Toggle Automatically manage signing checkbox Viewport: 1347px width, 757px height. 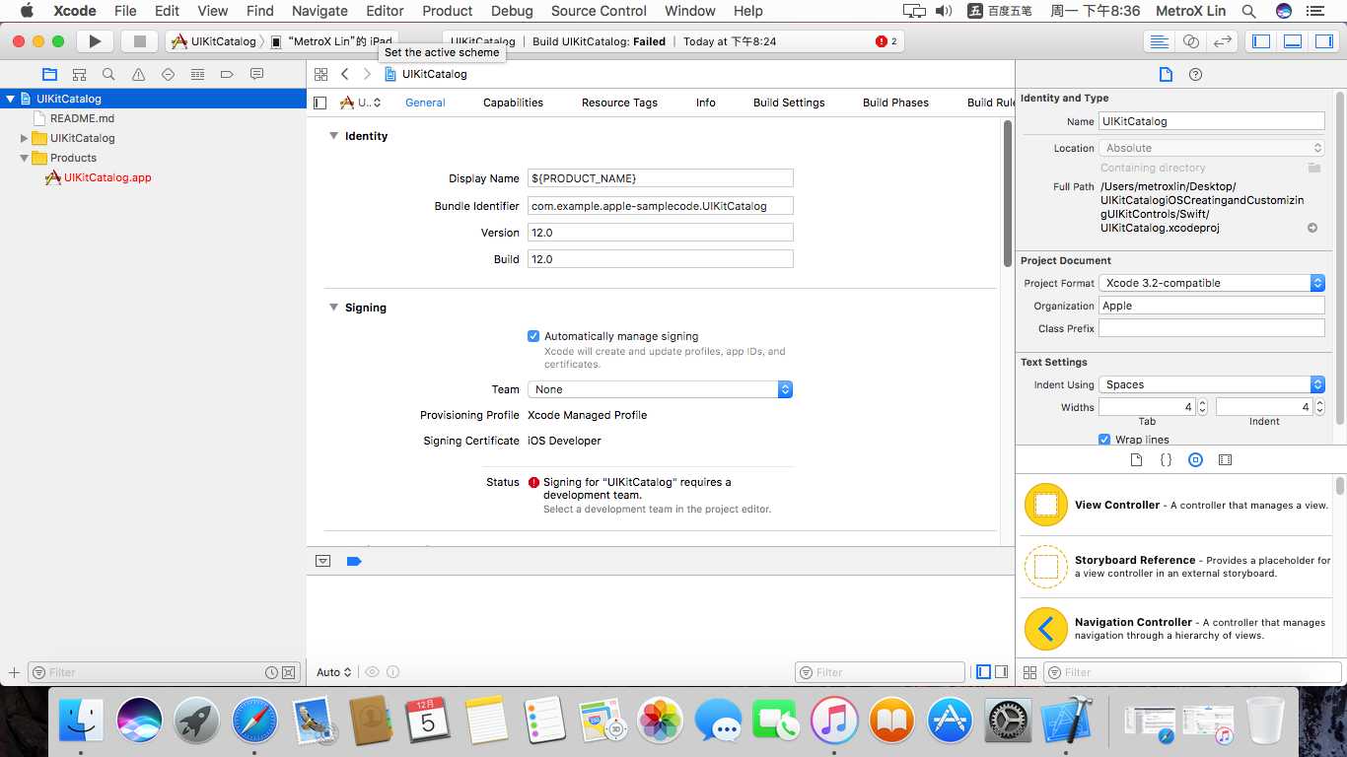(533, 336)
